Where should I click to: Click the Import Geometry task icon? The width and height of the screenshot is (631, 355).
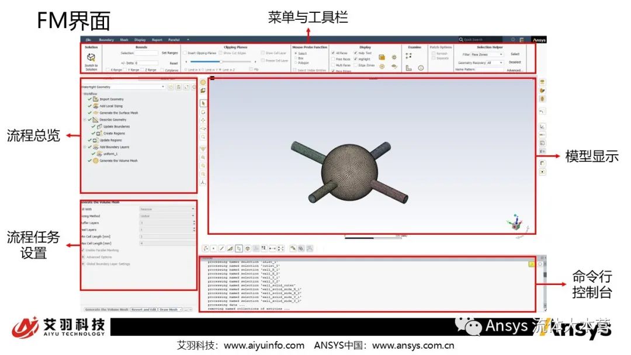point(95,99)
